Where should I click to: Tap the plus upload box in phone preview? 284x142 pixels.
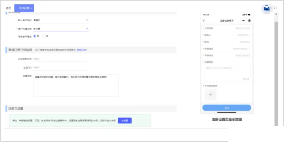pyautogui.click(x=210, y=95)
